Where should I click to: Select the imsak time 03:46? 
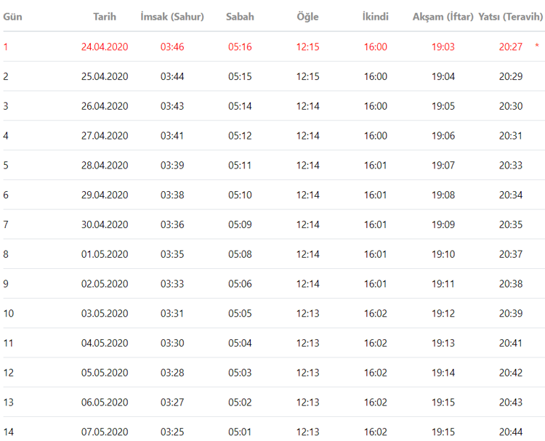point(172,47)
